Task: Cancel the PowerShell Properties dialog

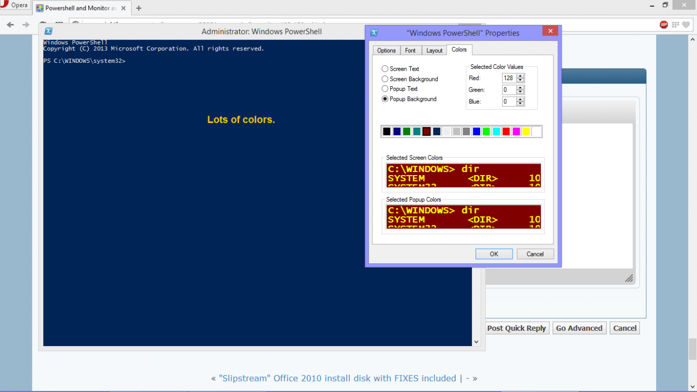Action: pos(535,254)
